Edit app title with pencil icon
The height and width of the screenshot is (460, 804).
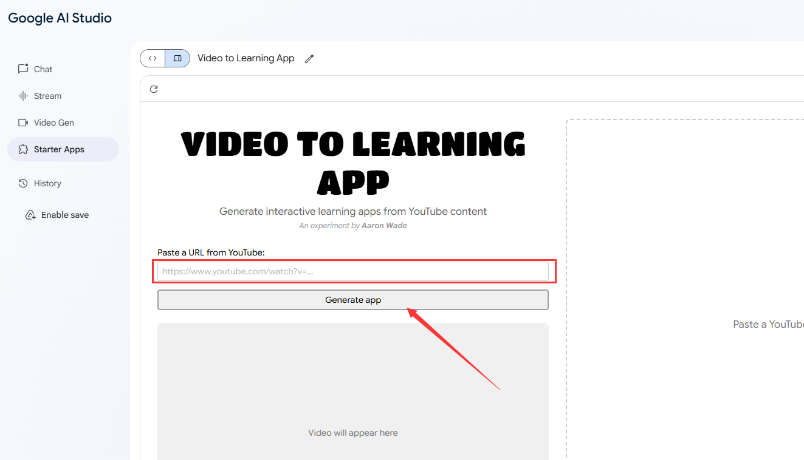[309, 59]
